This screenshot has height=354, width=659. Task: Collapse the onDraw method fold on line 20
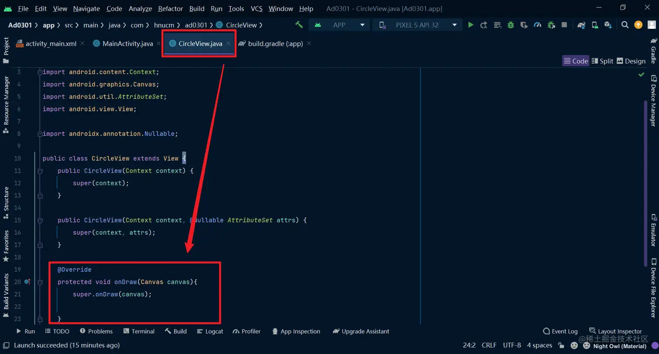point(40,282)
